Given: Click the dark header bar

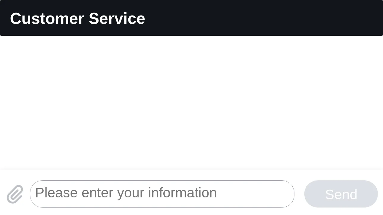Looking at the screenshot, I should (x=191, y=18).
